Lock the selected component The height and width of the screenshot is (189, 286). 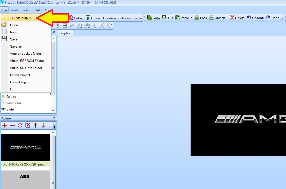pyautogui.click(x=201, y=18)
